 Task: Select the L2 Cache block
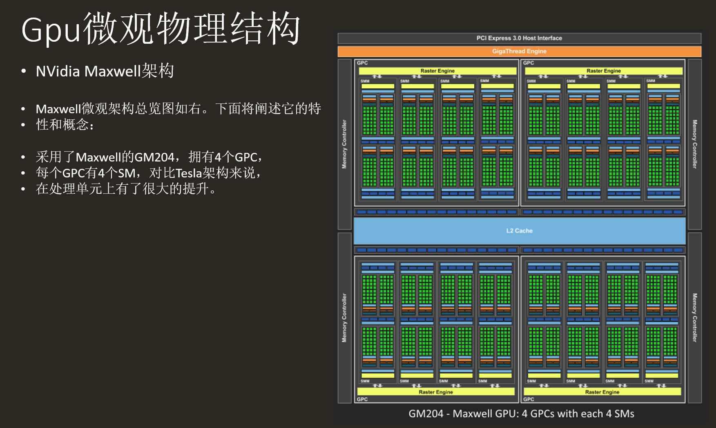pyautogui.click(x=519, y=230)
